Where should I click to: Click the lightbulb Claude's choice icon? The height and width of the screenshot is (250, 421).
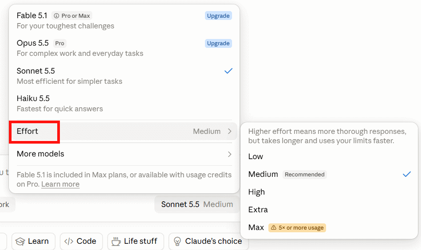(177, 242)
